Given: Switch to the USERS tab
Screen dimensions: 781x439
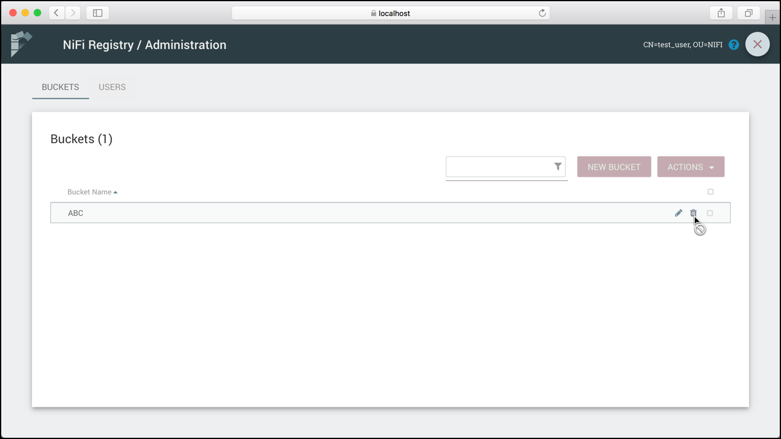Looking at the screenshot, I should 112,87.
